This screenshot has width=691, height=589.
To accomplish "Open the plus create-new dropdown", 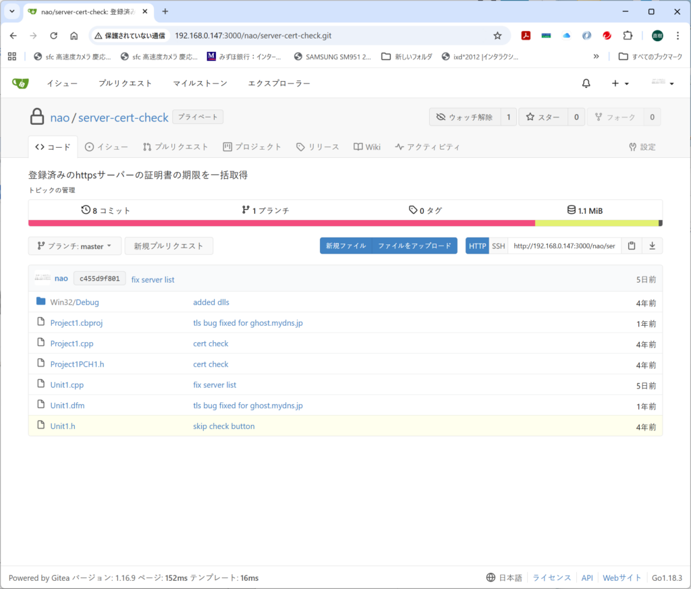I will click(620, 83).
